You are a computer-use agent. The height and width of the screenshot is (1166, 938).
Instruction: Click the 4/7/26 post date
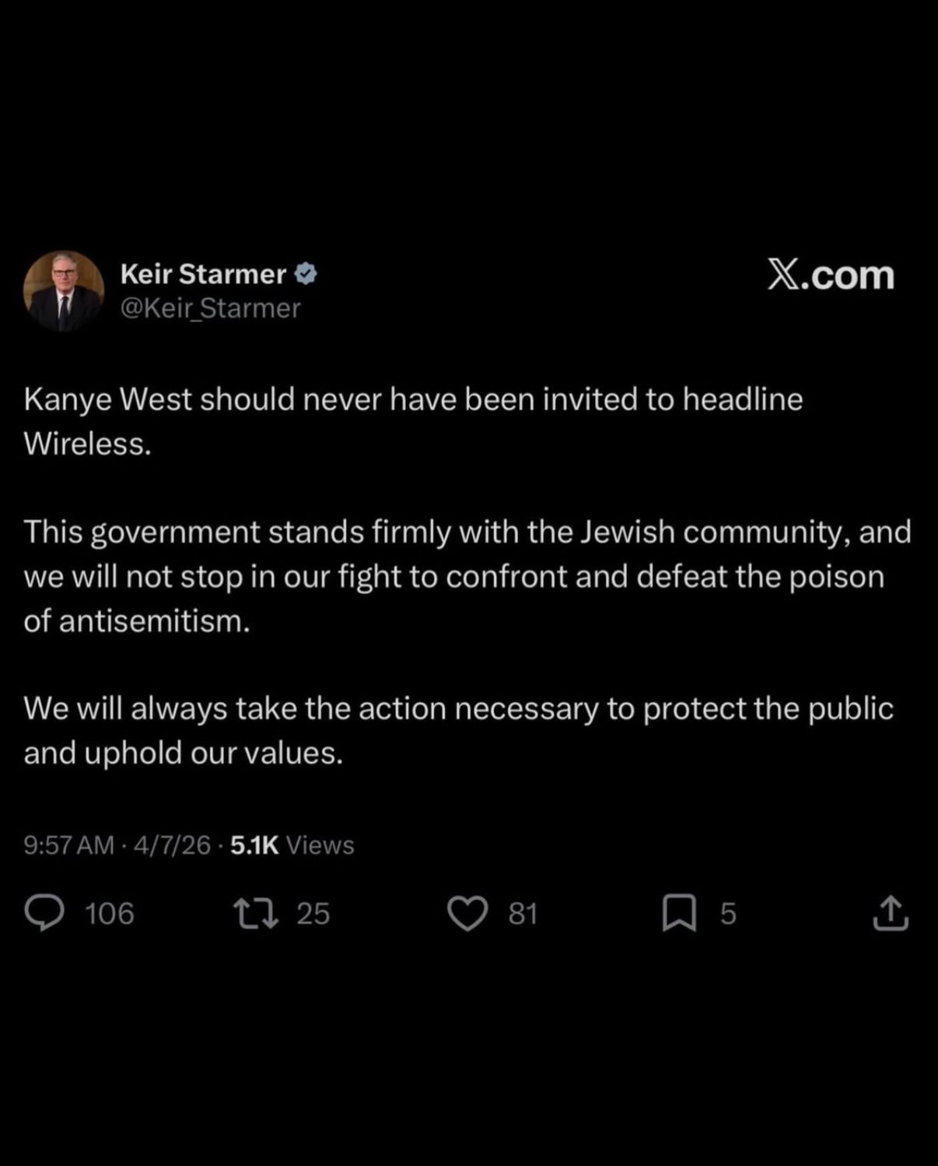click(x=172, y=845)
